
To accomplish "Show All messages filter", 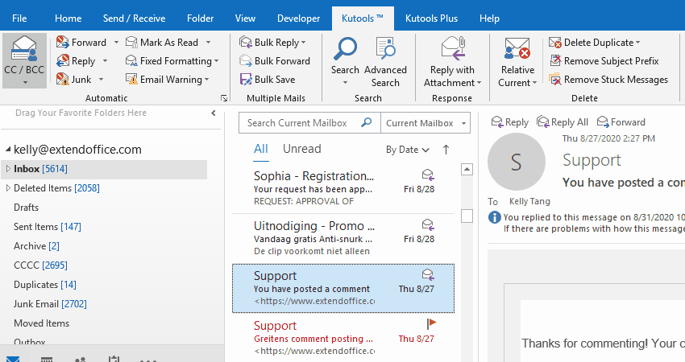I will (x=261, y=149).
